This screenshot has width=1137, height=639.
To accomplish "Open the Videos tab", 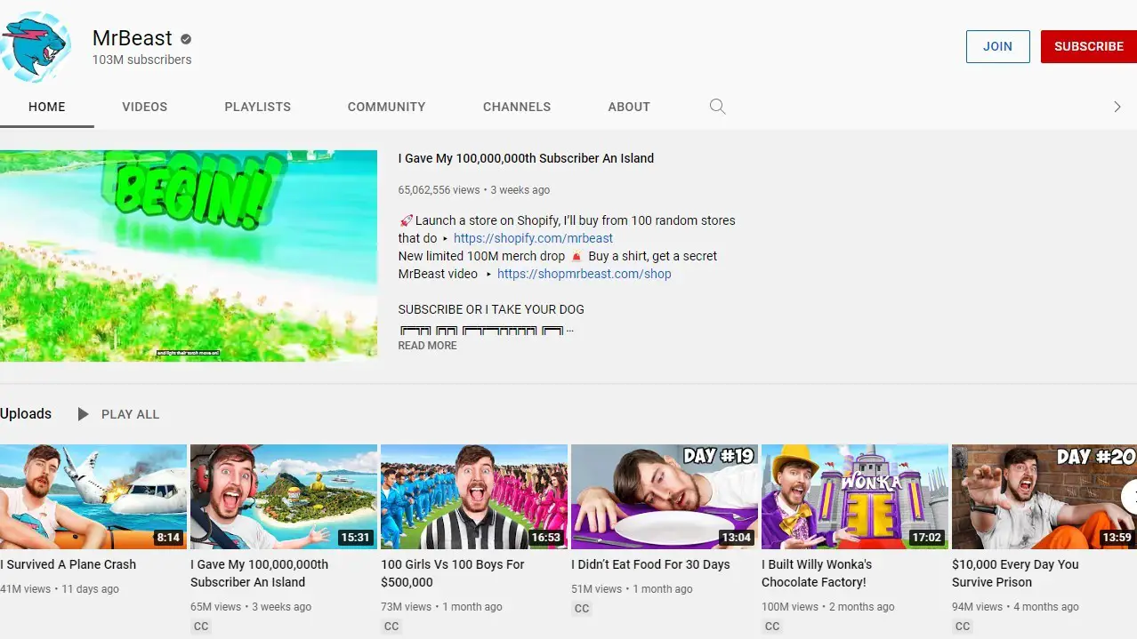I will (x=145, y=107).
